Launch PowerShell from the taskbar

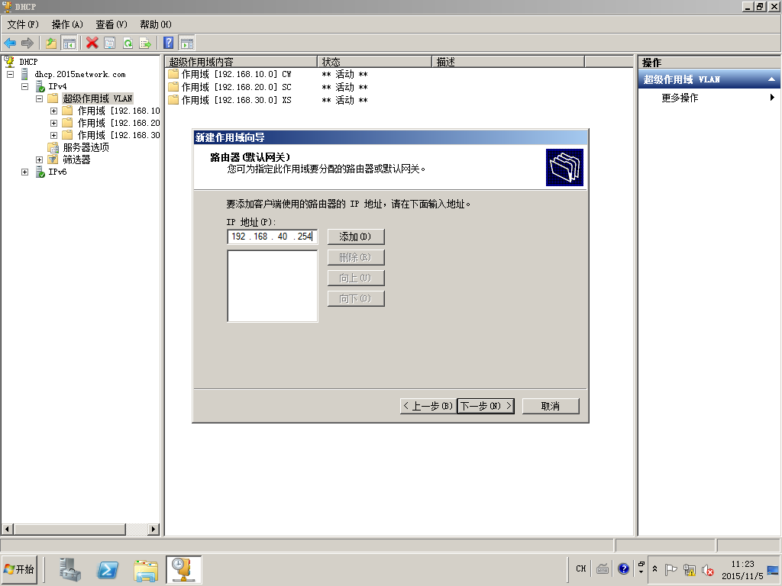pos(108,569)
